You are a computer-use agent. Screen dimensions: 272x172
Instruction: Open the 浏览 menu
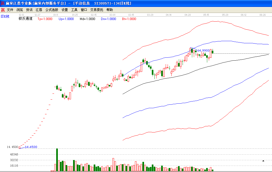click(20, 10)
